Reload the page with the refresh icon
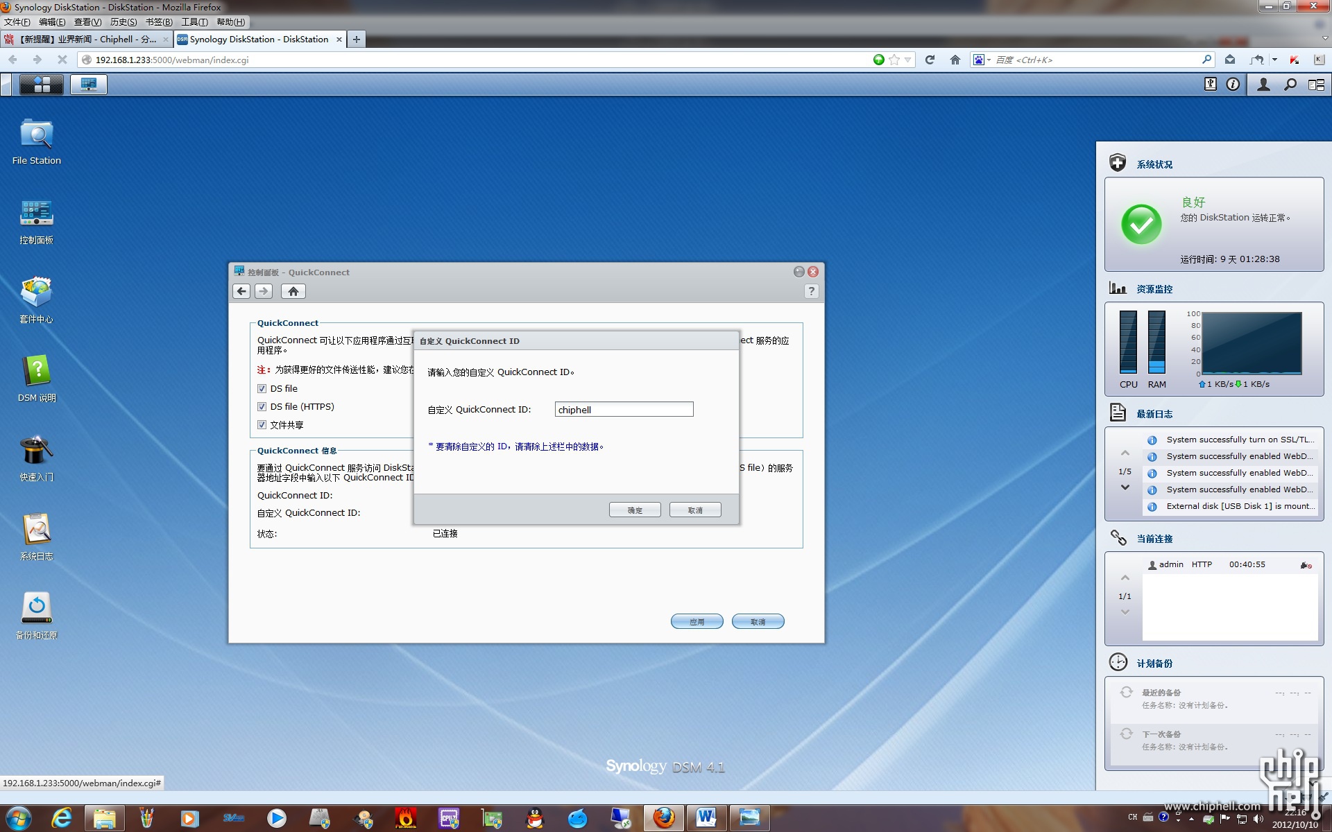 pyautogui.click(x=930, y=60)
